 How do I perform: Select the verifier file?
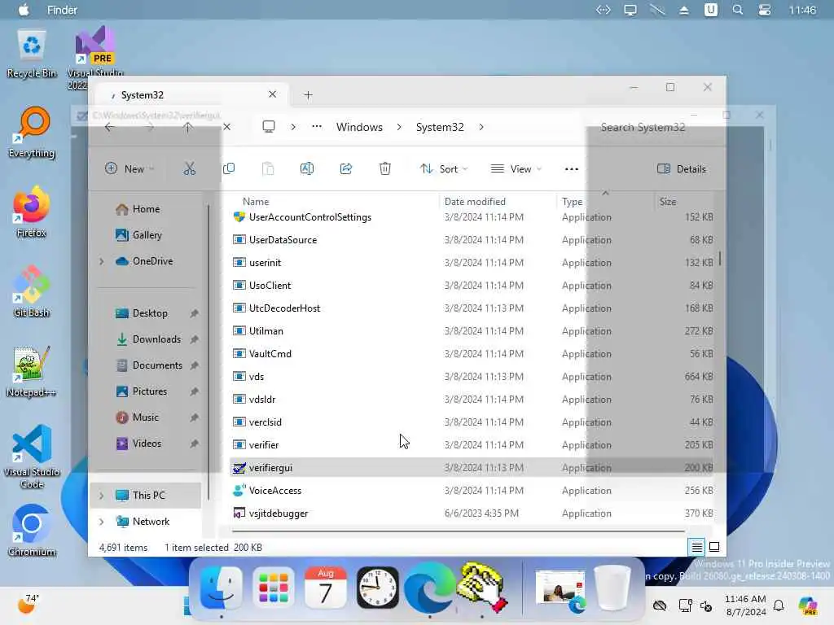click(x=472, y=445)
